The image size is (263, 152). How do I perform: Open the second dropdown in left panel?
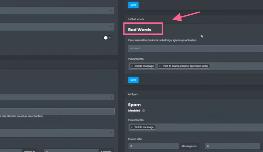[57, 27]
